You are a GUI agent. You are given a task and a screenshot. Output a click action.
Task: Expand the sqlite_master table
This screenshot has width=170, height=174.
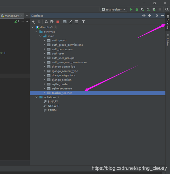coord(44,84)
